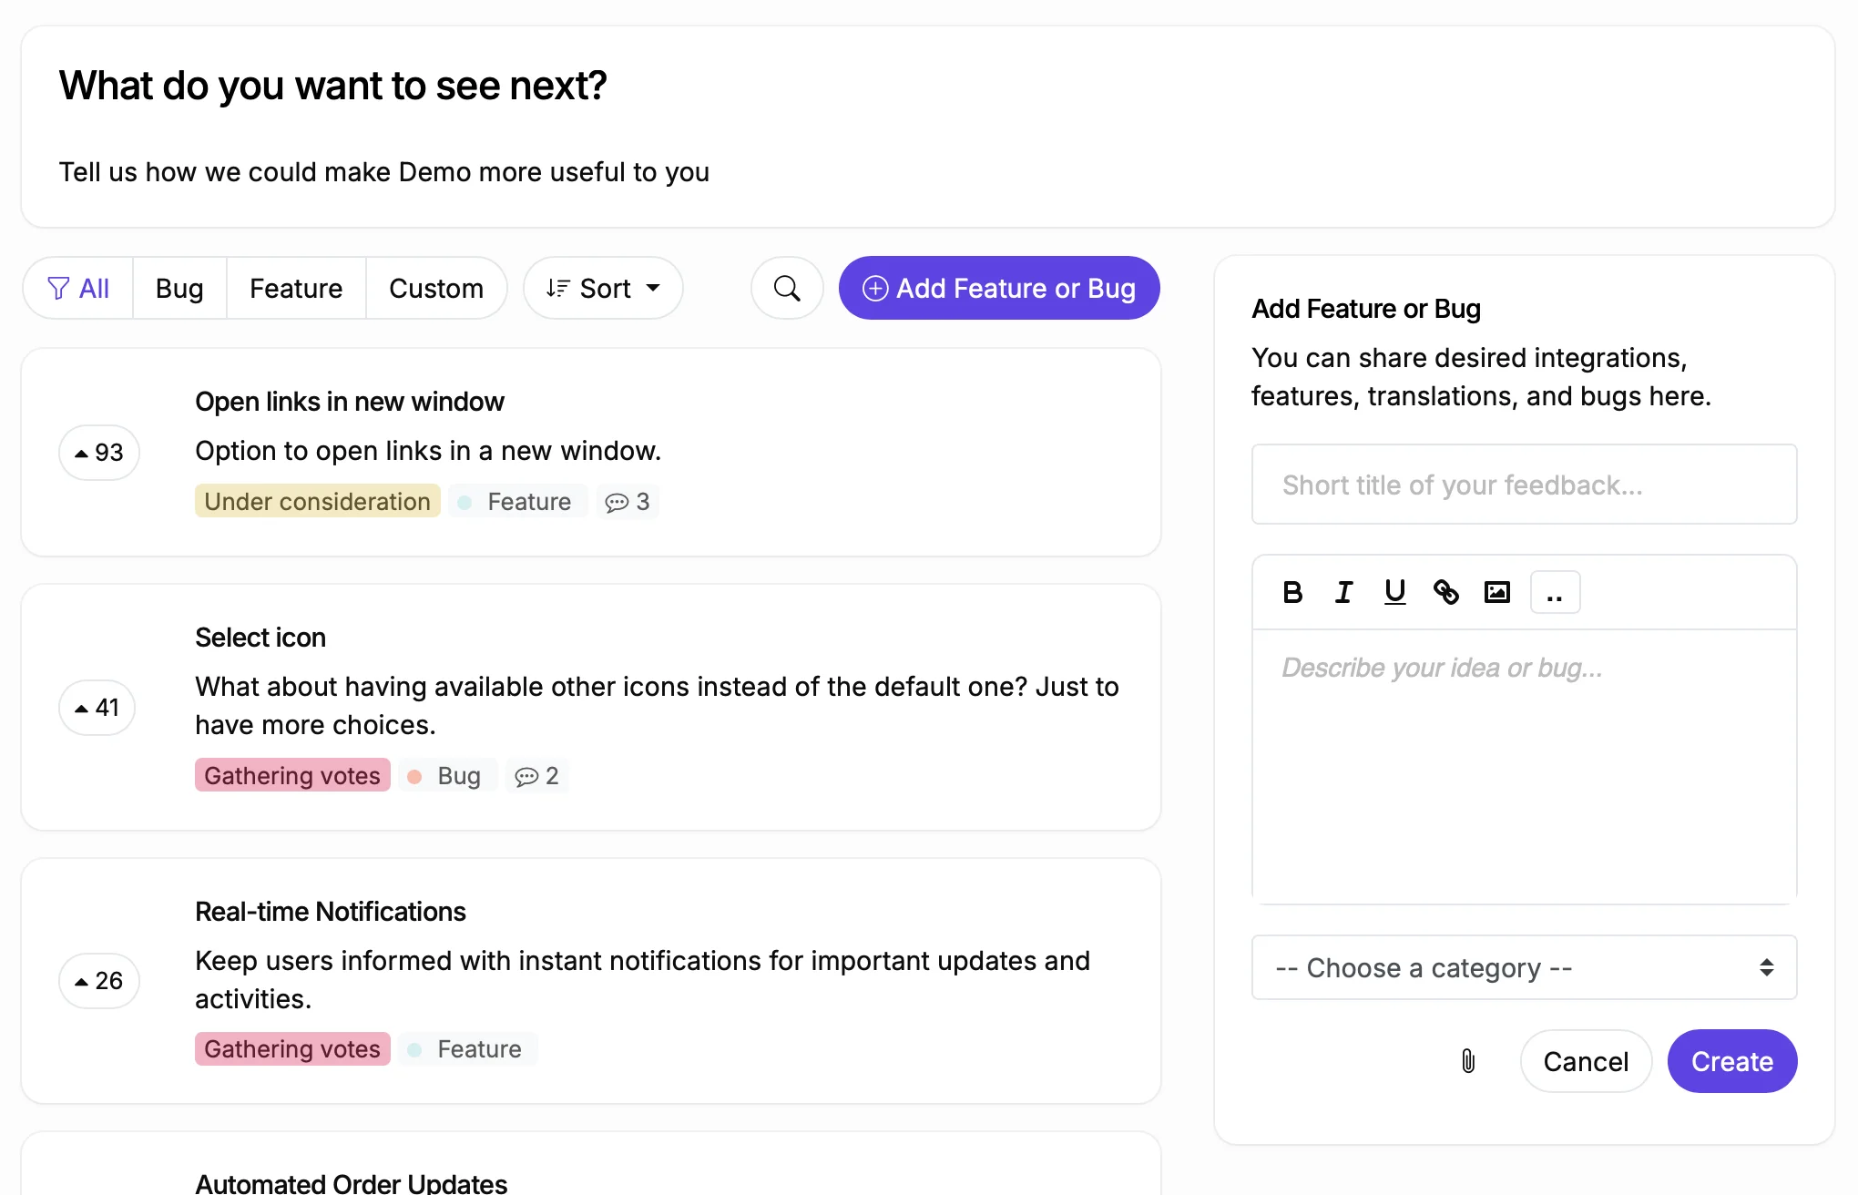This screenshot has width=1858, height=1195.
Task: Switch to the Feature filter tab
Action: 295,288
